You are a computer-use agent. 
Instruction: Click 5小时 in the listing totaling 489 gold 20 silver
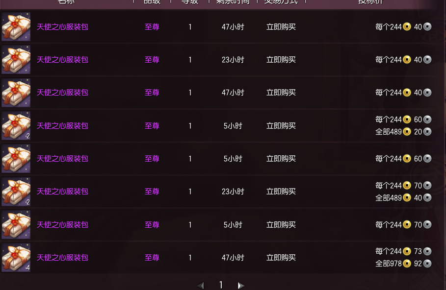(x=233, y=126)
